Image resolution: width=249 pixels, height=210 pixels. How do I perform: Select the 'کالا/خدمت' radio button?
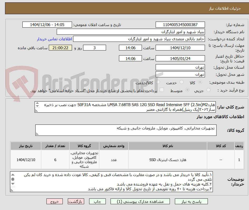tap(158, 82)
